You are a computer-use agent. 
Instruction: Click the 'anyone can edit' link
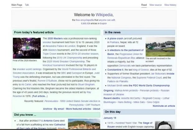point(107,20)
